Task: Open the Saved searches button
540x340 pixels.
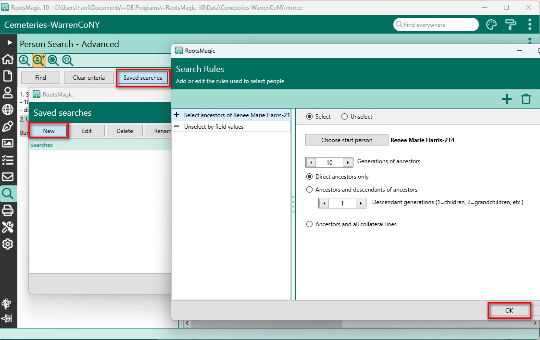Action: 143,78
